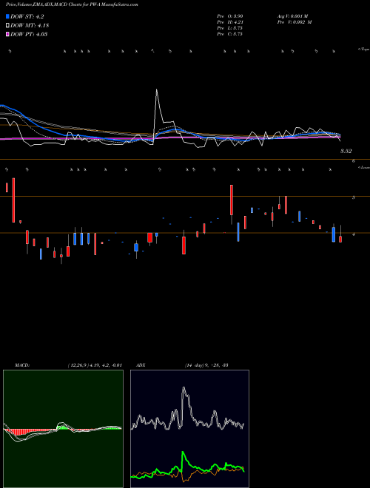Click the 'MACD:' panel heading
The width and height of the screenshot is (370, 488).
(21, 365)
